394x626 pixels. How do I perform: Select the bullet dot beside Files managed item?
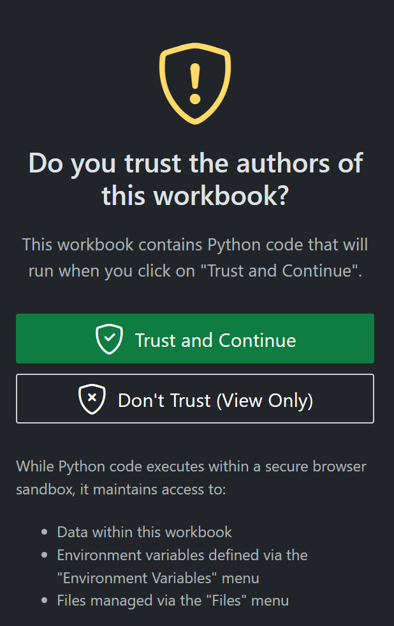point(44,600)
